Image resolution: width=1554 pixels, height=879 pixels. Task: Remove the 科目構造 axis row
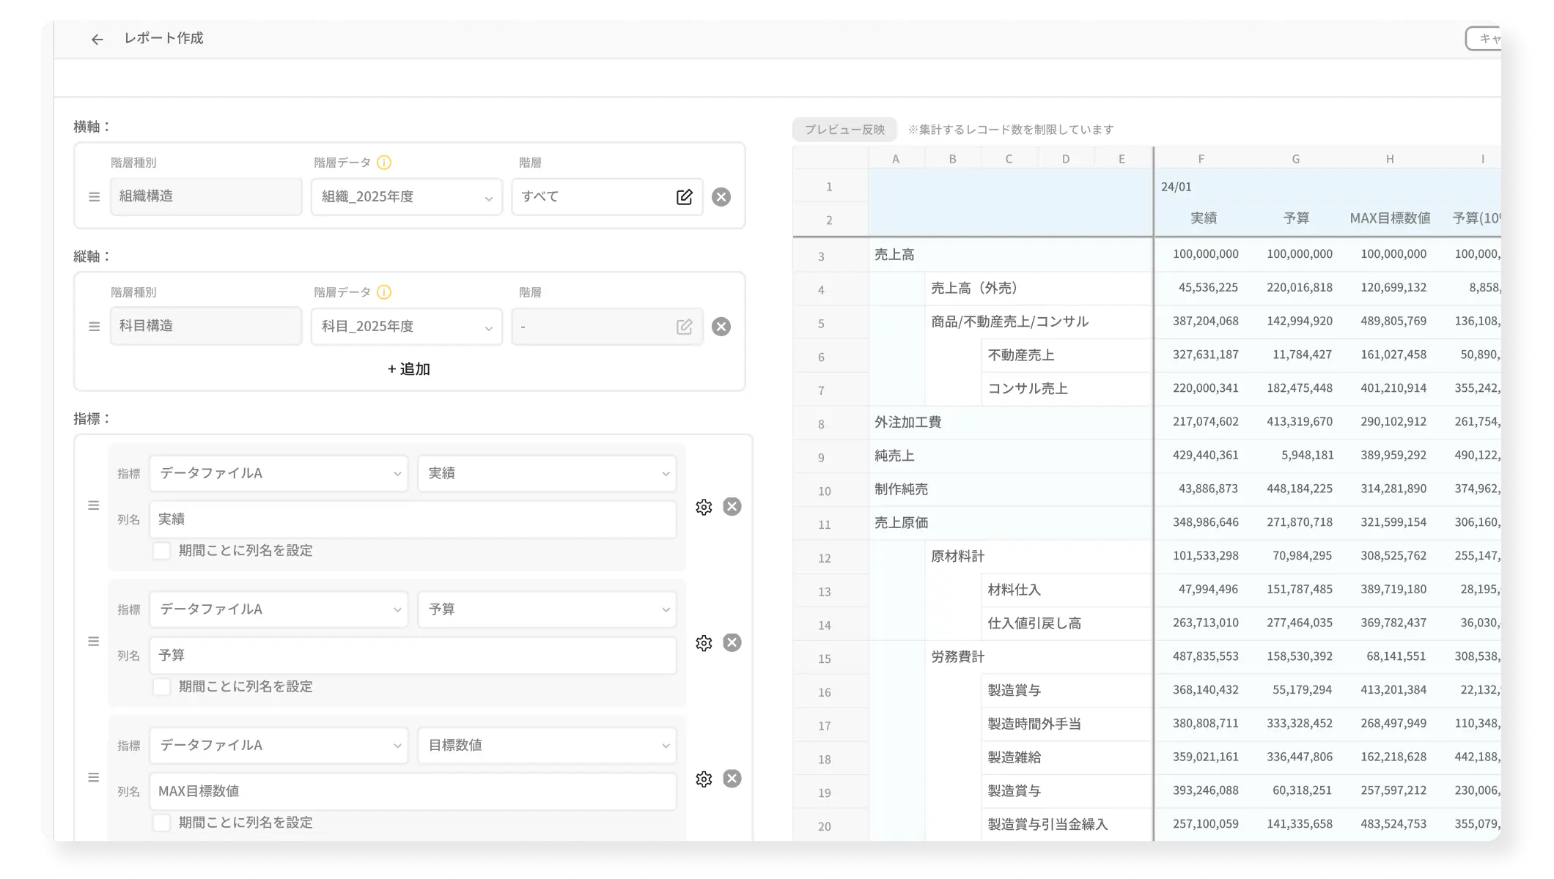pos(721,327)
